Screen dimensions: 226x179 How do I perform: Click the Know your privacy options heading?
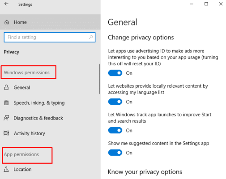coord(145,172)
